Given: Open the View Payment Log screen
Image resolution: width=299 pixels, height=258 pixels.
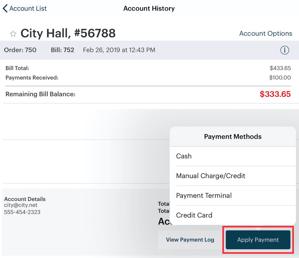Looking at the screenshot, I should tap(190, 240).
